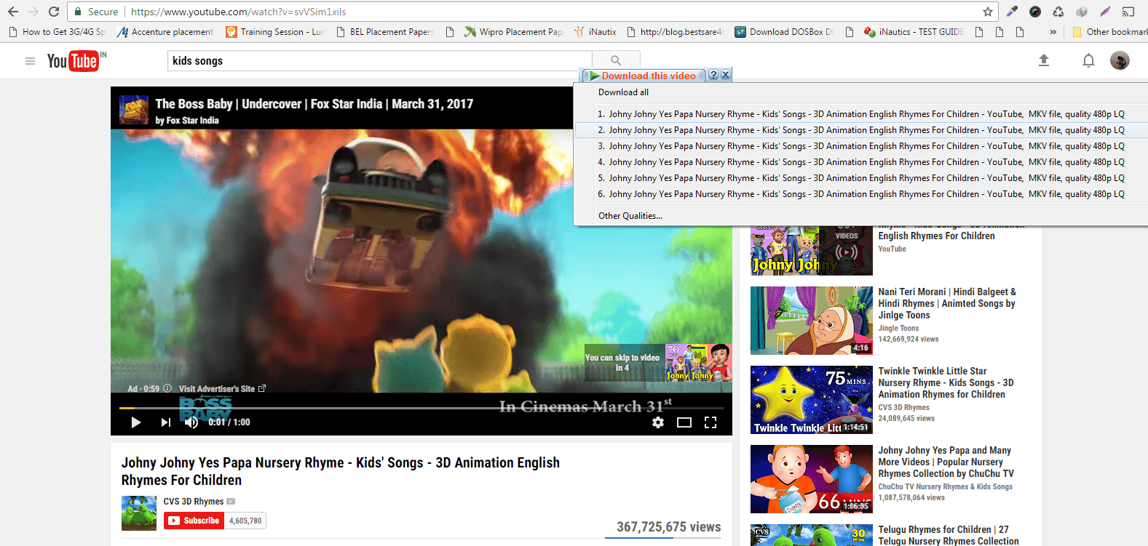1148x546 pixels.
Task: Open Telugu Rhymes for Children title
Action: point(949,535)
